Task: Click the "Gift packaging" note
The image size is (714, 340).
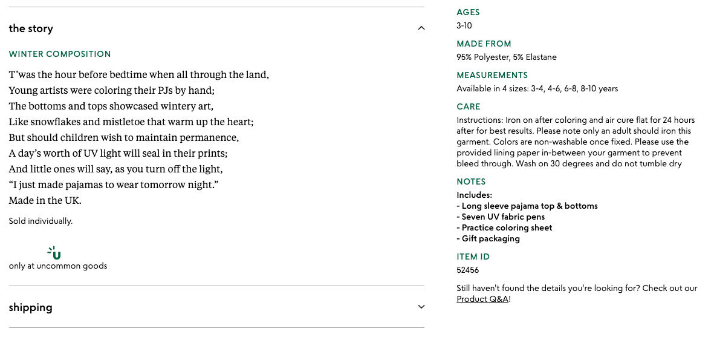Action: pyautogui.click(x=490, y=238)
